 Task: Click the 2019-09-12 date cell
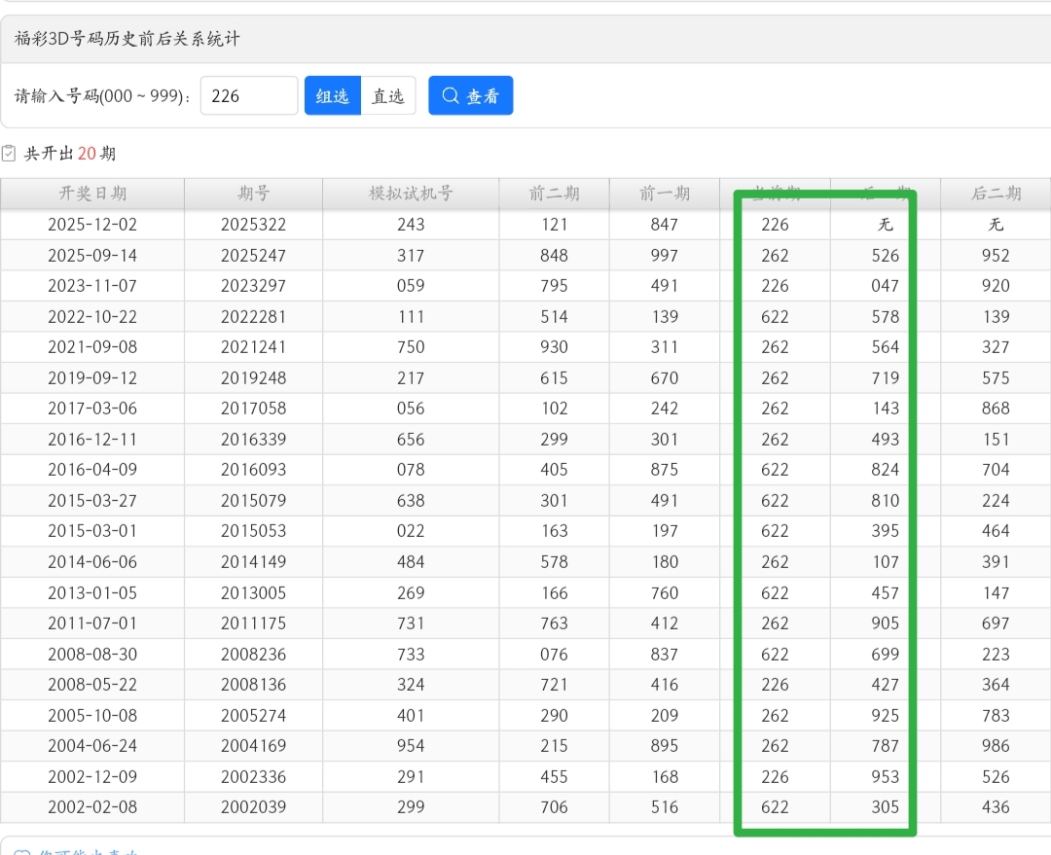[x=92, y=377]
